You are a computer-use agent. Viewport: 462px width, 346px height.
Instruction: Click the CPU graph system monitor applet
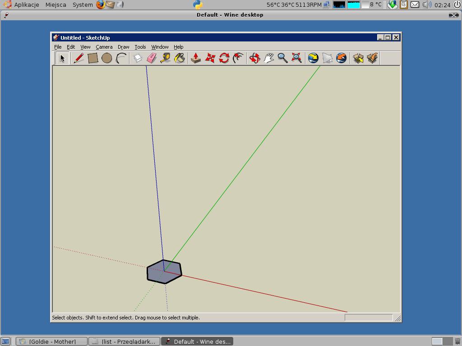click(339, 5)
